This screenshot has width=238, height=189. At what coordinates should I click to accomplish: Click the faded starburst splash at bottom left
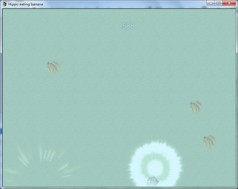click(43, 162)
